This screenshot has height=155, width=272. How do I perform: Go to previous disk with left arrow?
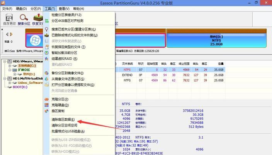[x=7, y=34]
